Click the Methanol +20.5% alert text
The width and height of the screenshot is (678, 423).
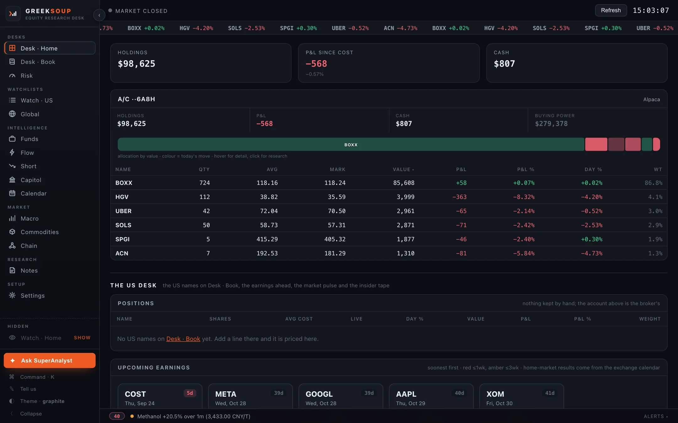[194, 416]
